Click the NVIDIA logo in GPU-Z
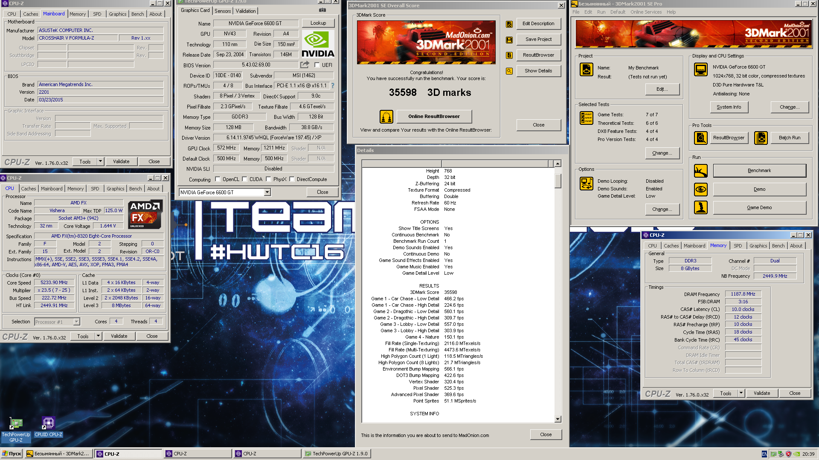The width and height of the screenshot is (819, 460). tap(318, 44)
